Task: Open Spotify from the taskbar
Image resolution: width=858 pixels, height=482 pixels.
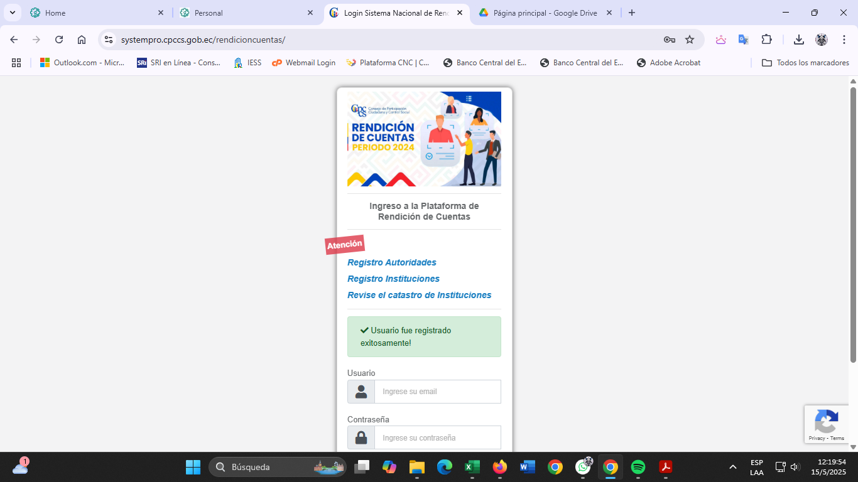Action: click(x=638, y=467)
